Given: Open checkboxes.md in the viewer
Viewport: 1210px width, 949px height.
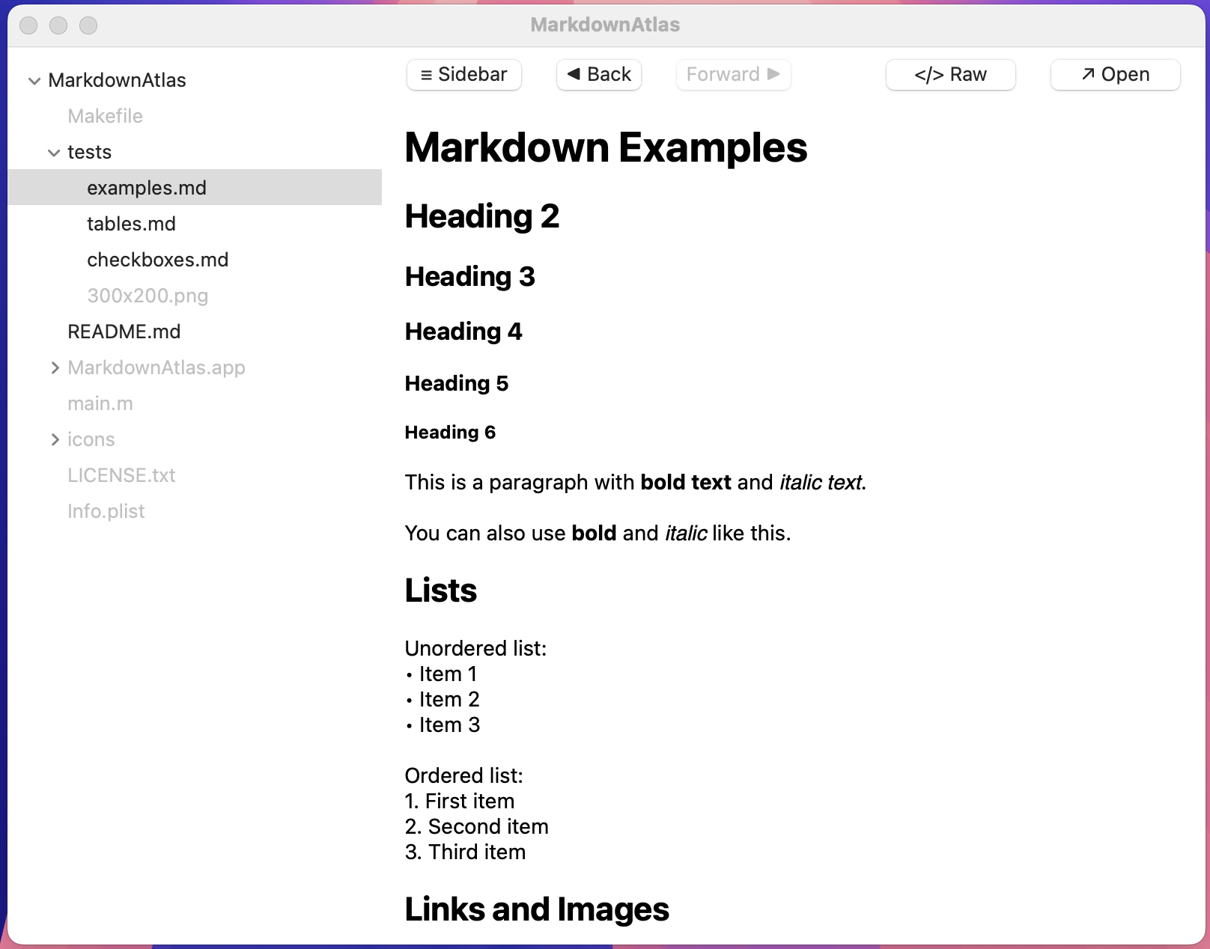Looking at the screenshot, I should click(158, 260).
